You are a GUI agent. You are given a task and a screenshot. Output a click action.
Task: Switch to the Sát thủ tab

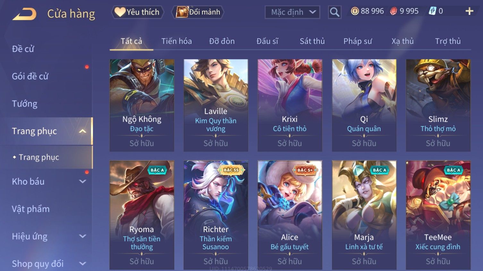[x=312, y=41]
